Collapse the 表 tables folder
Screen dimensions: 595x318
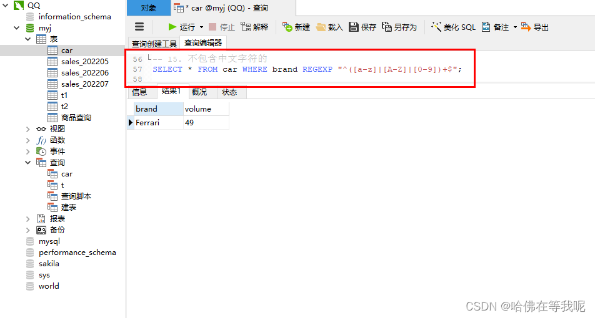pos(27,39)
